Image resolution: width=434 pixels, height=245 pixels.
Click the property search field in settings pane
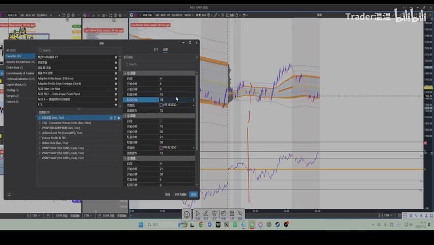(x=160, y=64)
